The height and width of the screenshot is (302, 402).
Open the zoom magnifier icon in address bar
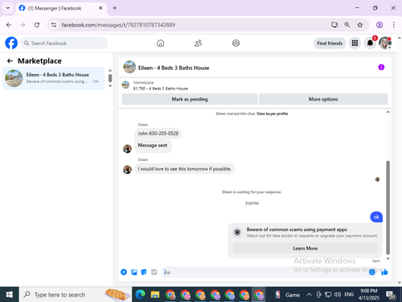pyautogui.click(x=347, y=25)
